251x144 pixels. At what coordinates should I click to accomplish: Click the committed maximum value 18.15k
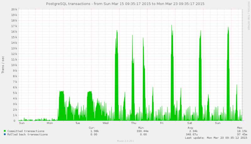pyautogui.click(x=242, y=131)
